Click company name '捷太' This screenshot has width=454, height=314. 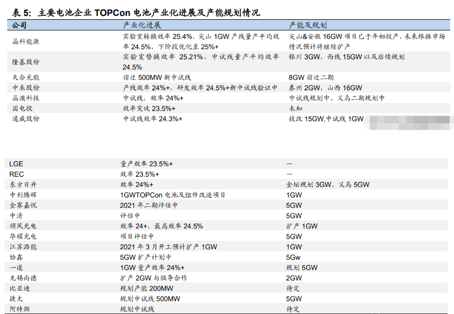(x=16, y=299)
